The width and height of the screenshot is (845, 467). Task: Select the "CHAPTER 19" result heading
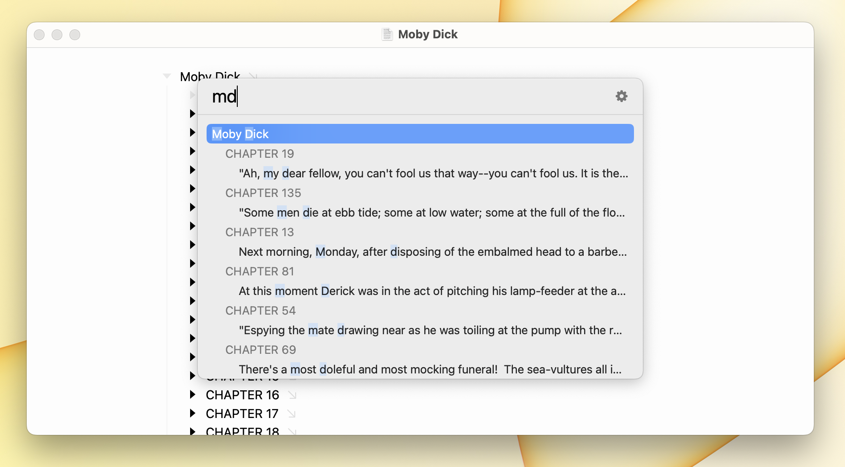point(260,154)
